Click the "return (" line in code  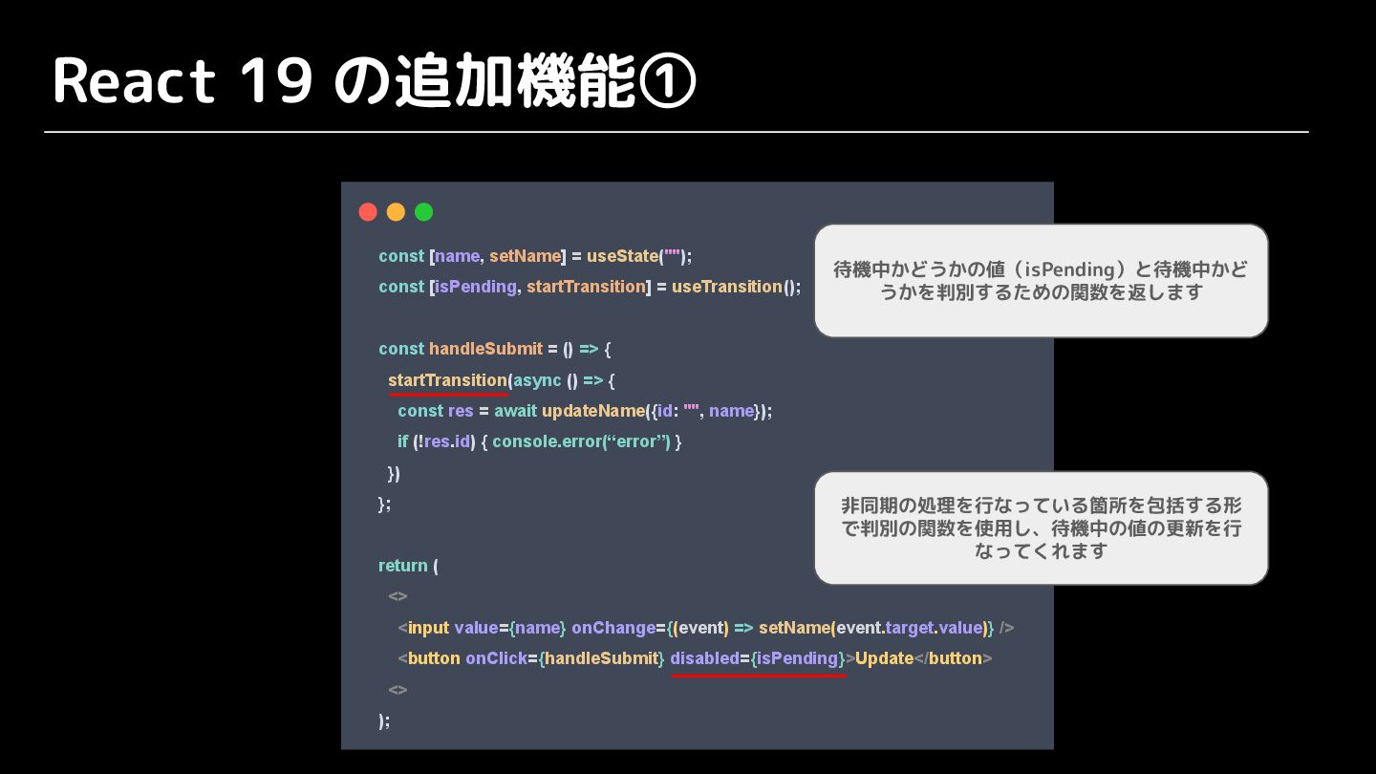[409, 566]
